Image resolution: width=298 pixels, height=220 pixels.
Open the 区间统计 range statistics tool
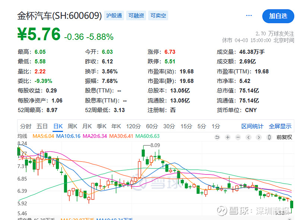tap(252, 126)
